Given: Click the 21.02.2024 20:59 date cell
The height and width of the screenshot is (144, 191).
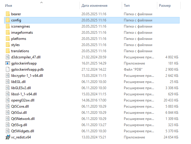Looking at the screenshot, I should [x=94, y=57].
